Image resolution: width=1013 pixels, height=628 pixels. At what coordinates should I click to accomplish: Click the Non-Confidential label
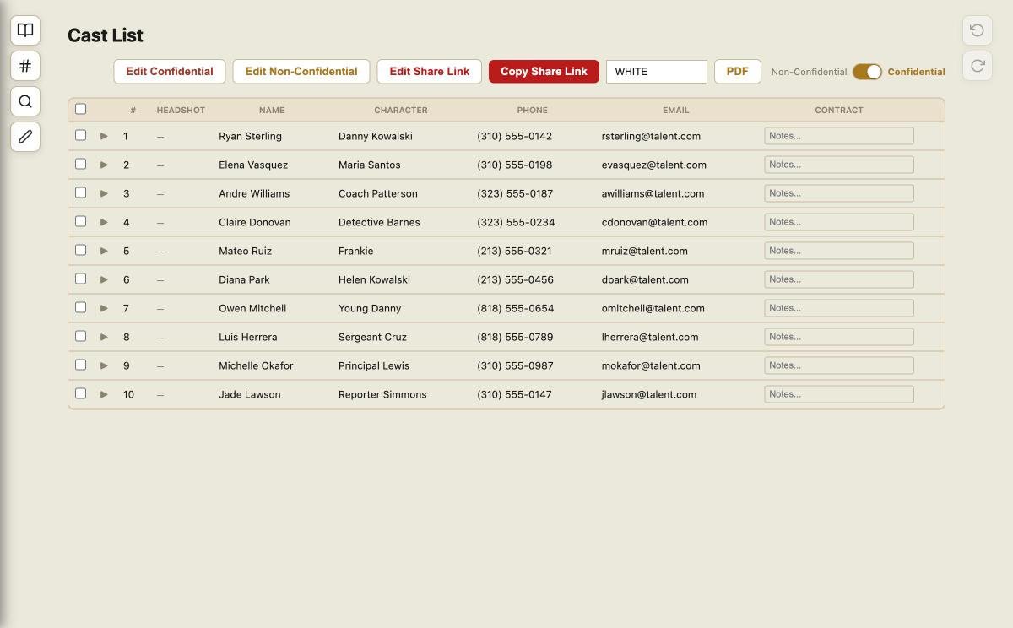click(809, 72)
